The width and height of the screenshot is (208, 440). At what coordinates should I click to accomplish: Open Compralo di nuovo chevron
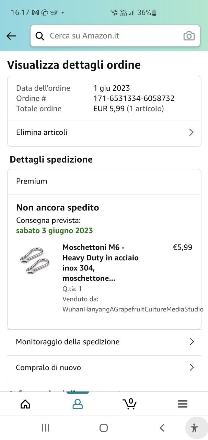192,367
